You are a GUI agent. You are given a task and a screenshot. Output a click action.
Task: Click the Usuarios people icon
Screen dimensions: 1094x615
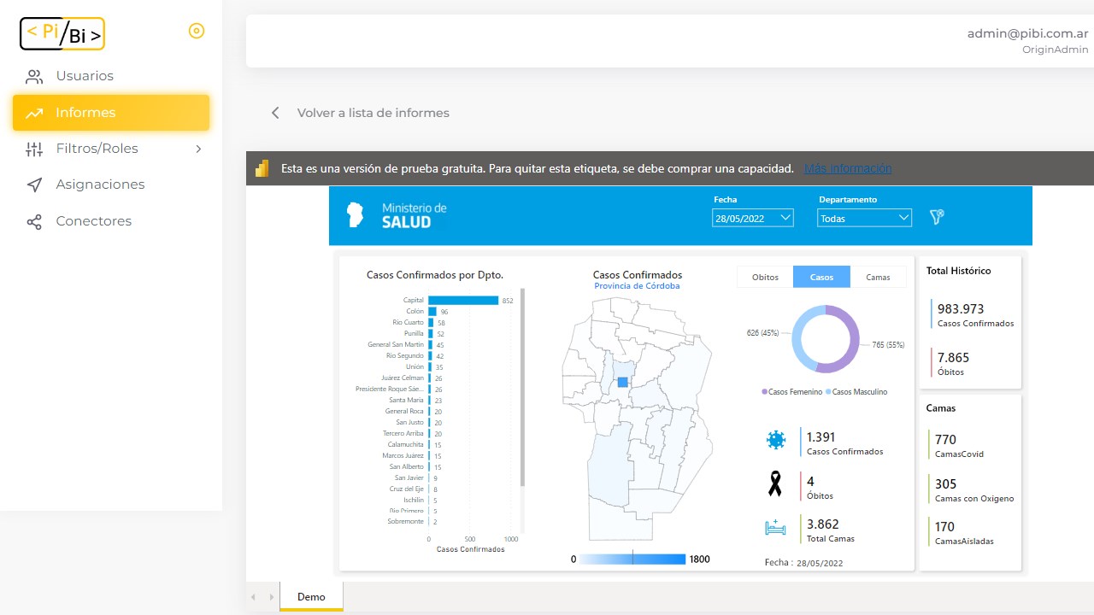point(34,77)
